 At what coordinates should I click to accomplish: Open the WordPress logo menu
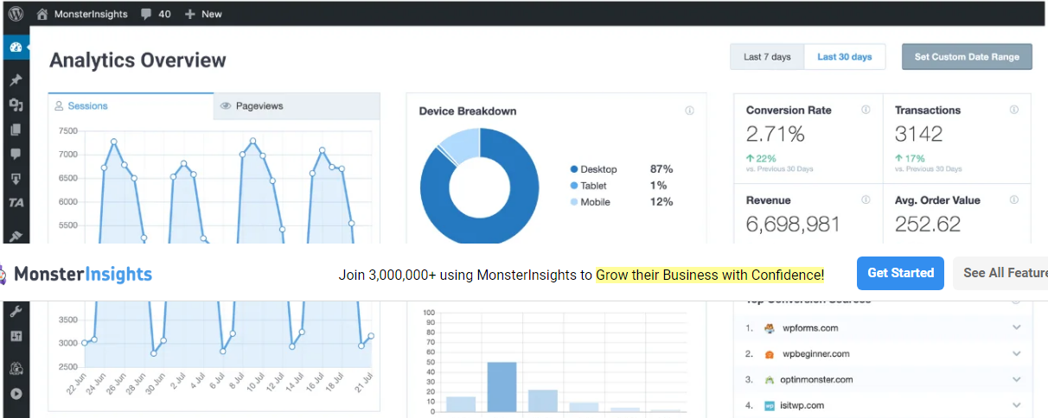(15, 14)
